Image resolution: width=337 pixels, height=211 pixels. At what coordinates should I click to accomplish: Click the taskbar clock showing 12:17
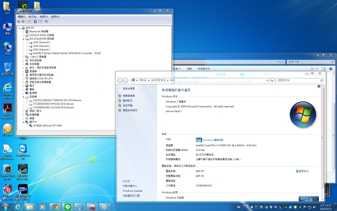(326, 207)
